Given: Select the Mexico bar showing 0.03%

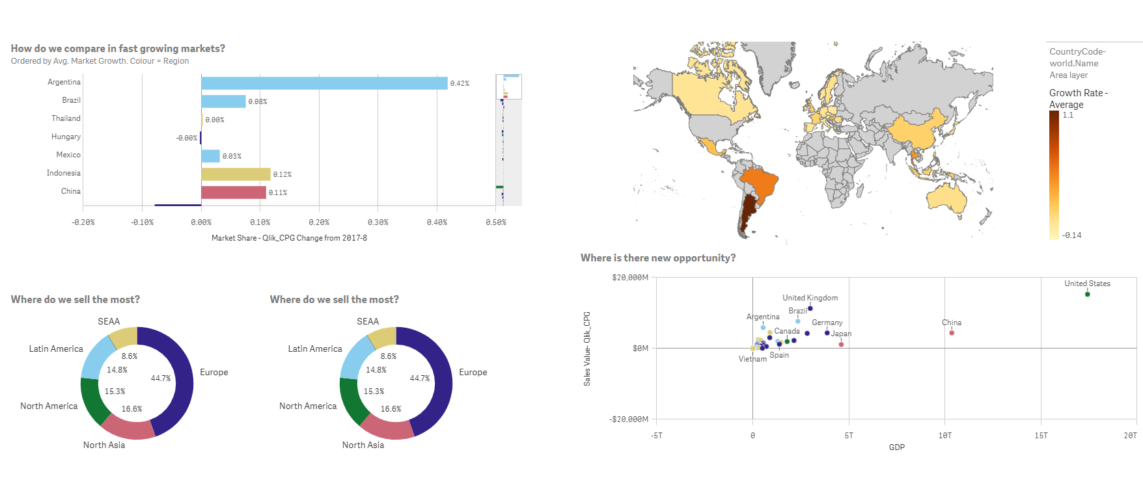Looking at the screenshot, I should pyautogui.click(x=210, y=156).
